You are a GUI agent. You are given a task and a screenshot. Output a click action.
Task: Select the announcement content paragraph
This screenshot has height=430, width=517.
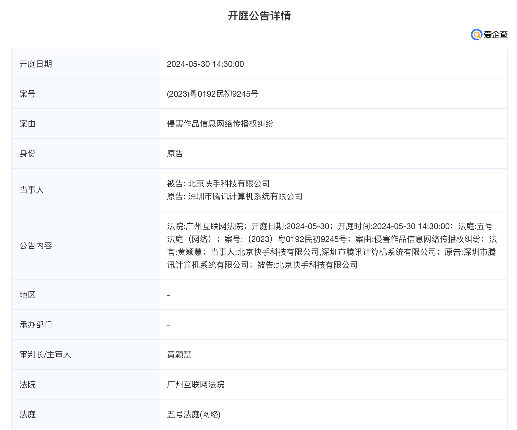click(332, 245)
